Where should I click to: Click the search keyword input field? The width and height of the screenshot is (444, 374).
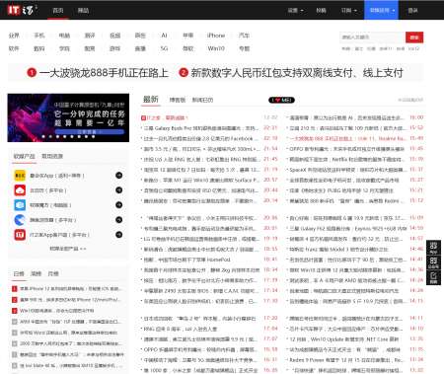pos(372,37)
